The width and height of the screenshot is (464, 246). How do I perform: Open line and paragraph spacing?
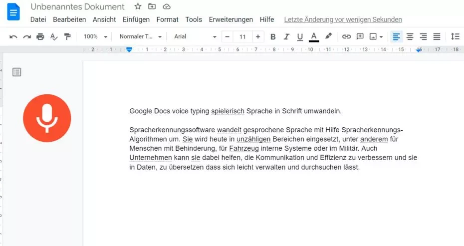click(455, 37)
